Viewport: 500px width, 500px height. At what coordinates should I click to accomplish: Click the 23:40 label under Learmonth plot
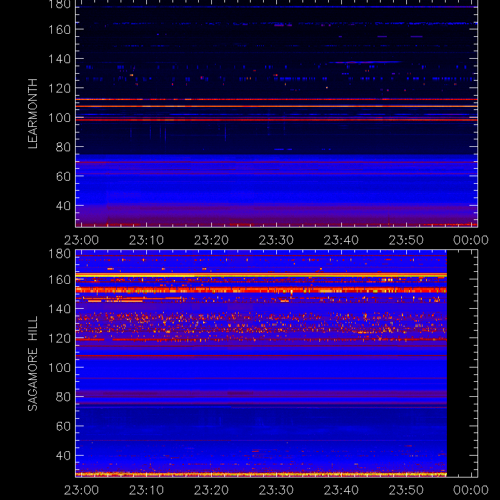(341, 240)
